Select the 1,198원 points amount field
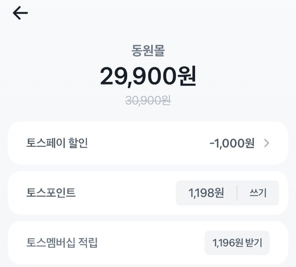This screenshot has height=267, width=296. [206, 193]
